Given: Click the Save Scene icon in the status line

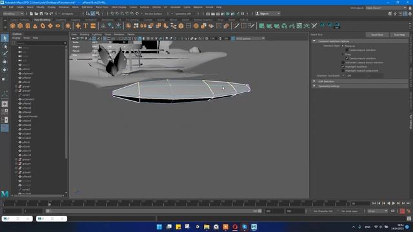Looking at the screenshot, I should tap(41, 14).
